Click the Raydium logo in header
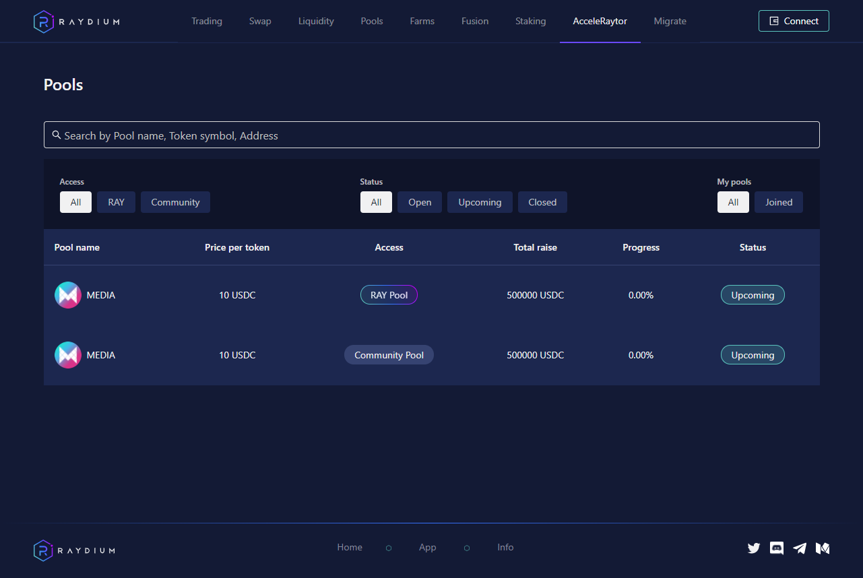Image resolution: width=863 pixels, height=578 pixels. [x=77, y=22]
